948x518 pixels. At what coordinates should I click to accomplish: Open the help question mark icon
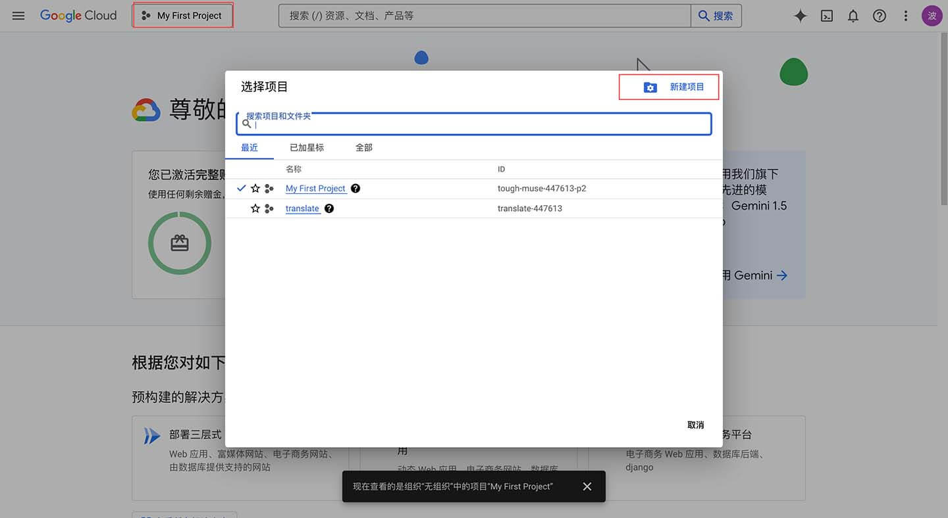point(880,16)
